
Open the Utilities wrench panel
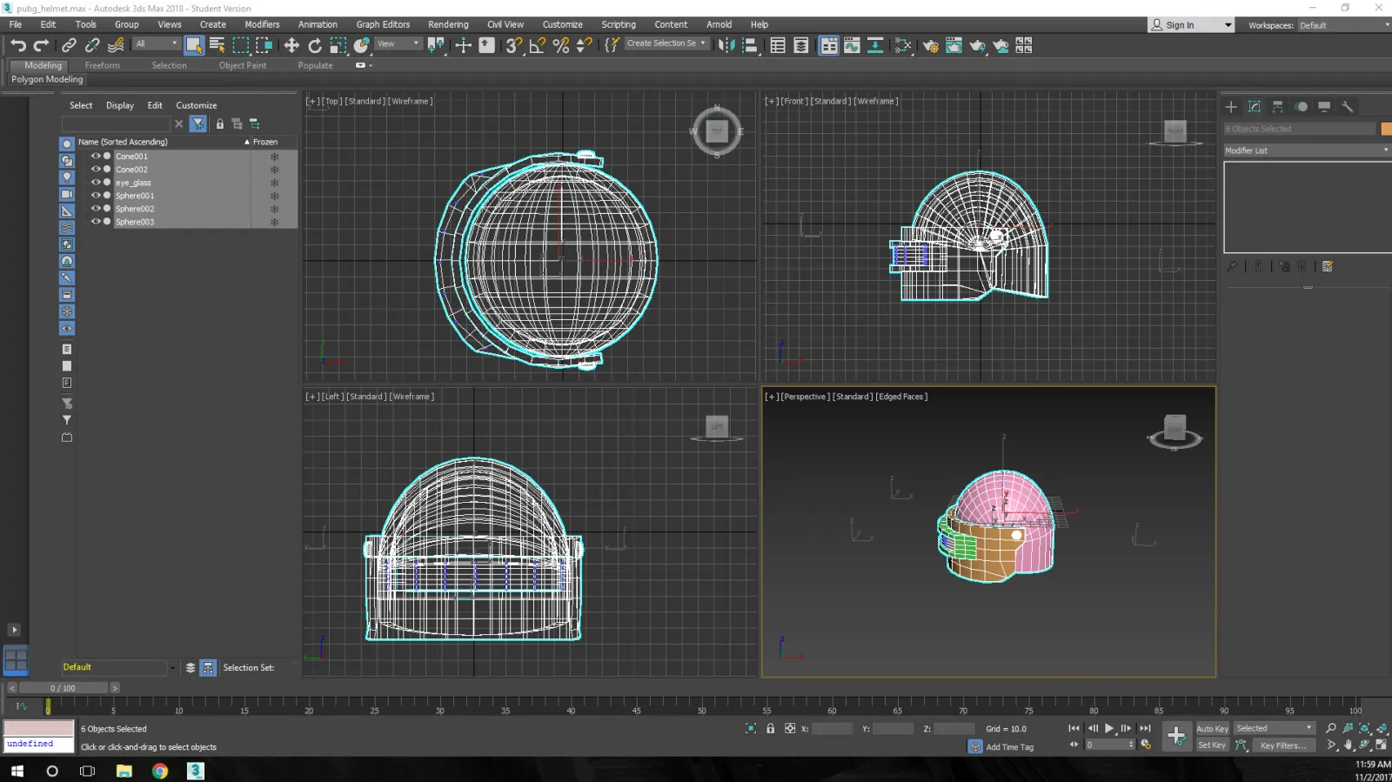tap(1348, 107)
